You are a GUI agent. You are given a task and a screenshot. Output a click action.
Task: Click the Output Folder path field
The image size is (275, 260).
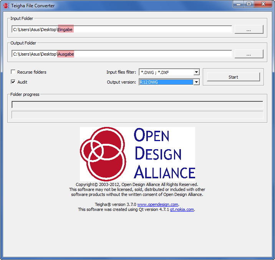point(122,54)
